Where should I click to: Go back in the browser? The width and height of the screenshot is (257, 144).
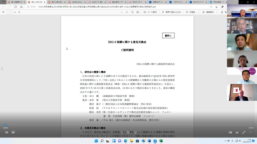pos(4,7)
